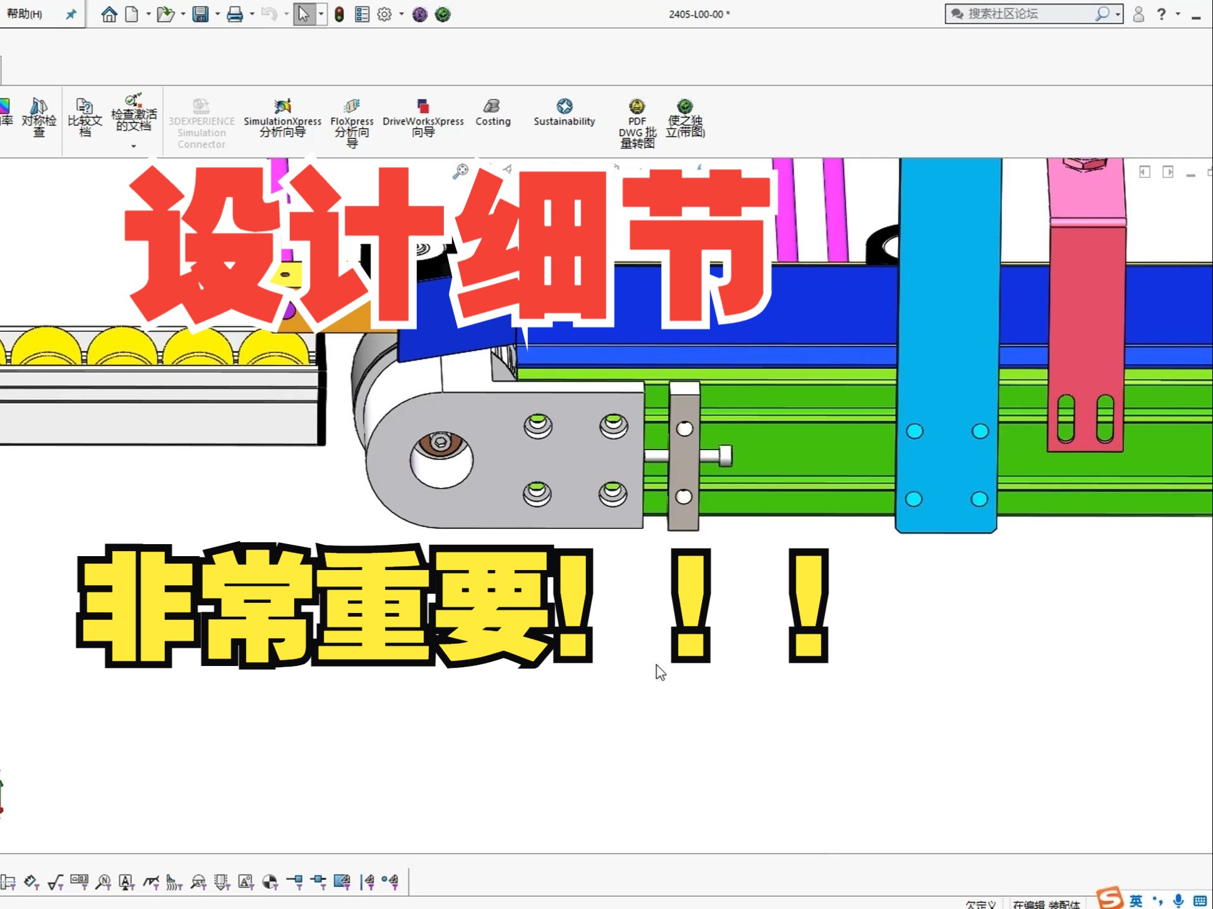Toggle 检查激活的文档 document check
Screen dimensions: 1213x909
pos(133,115)
